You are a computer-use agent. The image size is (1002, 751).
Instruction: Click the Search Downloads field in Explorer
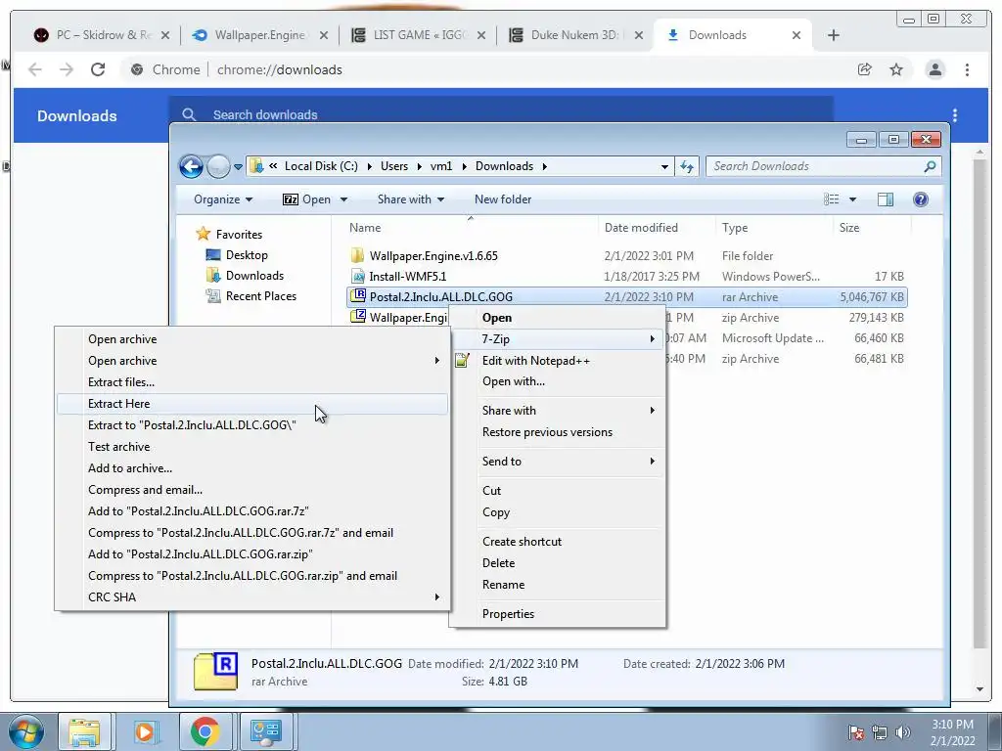824,166
